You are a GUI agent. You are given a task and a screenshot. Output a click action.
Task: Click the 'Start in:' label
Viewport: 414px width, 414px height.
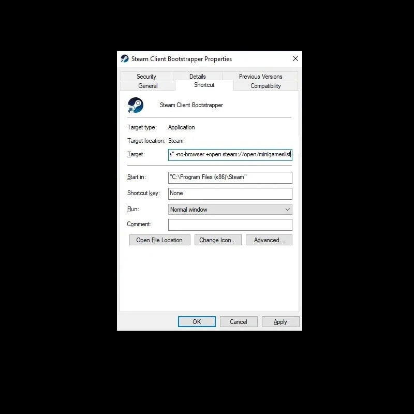click(x=137, y=177)
